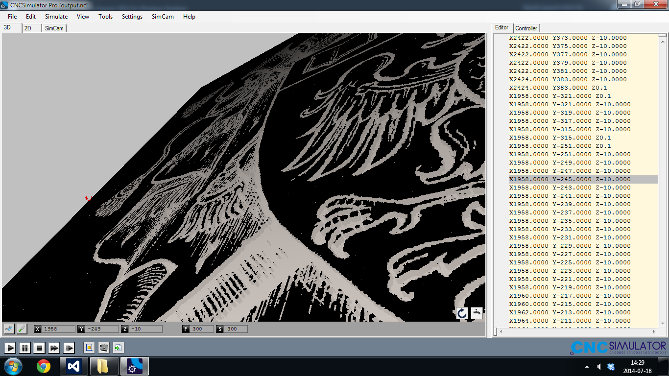Screen dimensions: 669x376
Task: Open the Settings menu
Action: pyautogui.click(x=132, y=16)
